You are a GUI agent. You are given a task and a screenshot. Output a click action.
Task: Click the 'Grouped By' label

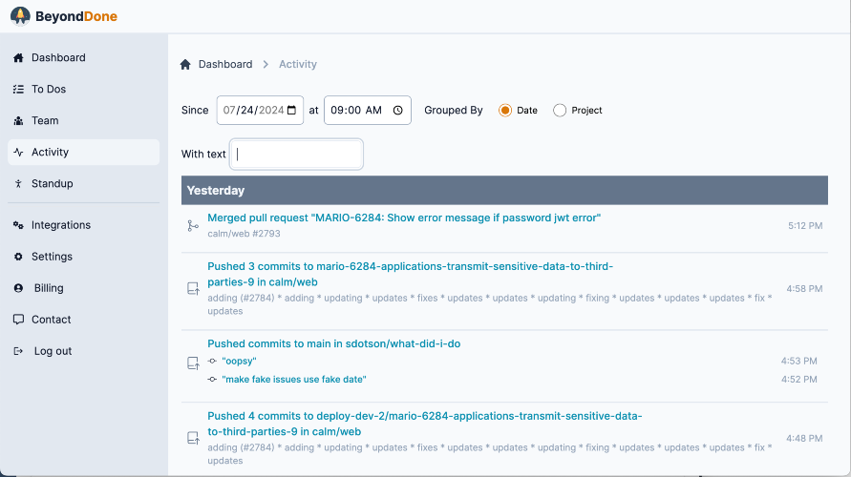(x=453, y=110)
